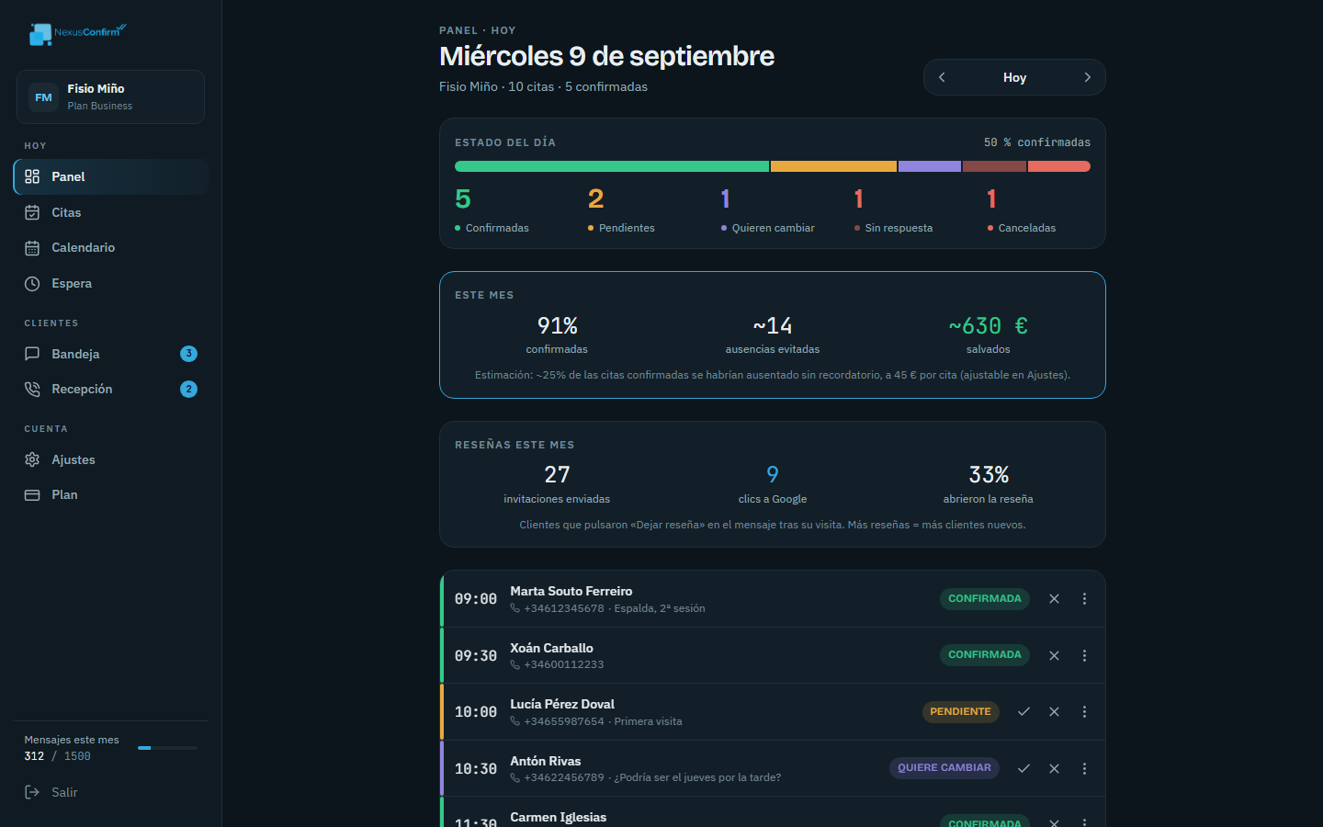Click the CONFIRMADA badge for Xoán Carballo

984,655
